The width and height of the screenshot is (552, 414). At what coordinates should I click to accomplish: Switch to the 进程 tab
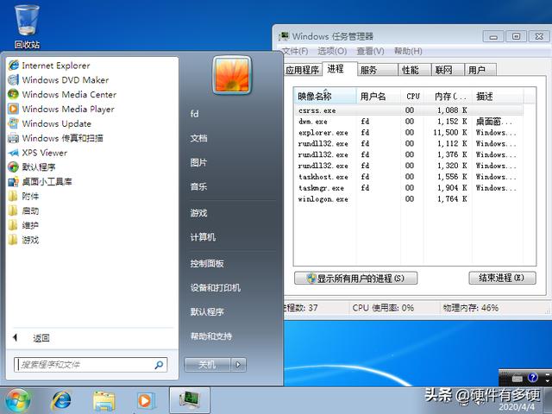[x=339, y=69]
